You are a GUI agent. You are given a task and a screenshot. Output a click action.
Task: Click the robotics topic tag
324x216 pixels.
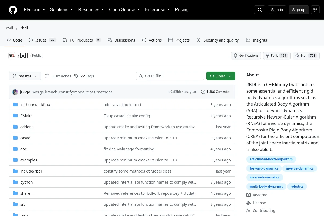[x=297, y=187]
